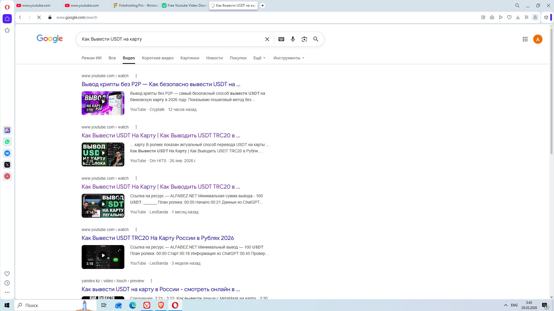Open Google Lens image search icon

coord(304,39)
